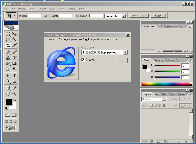Image resolution: width=196 pixels, height=144 pixels.
Task: Click the toolbox foreground color swatch
Action: pyautogui.click(x=9, y=102)
